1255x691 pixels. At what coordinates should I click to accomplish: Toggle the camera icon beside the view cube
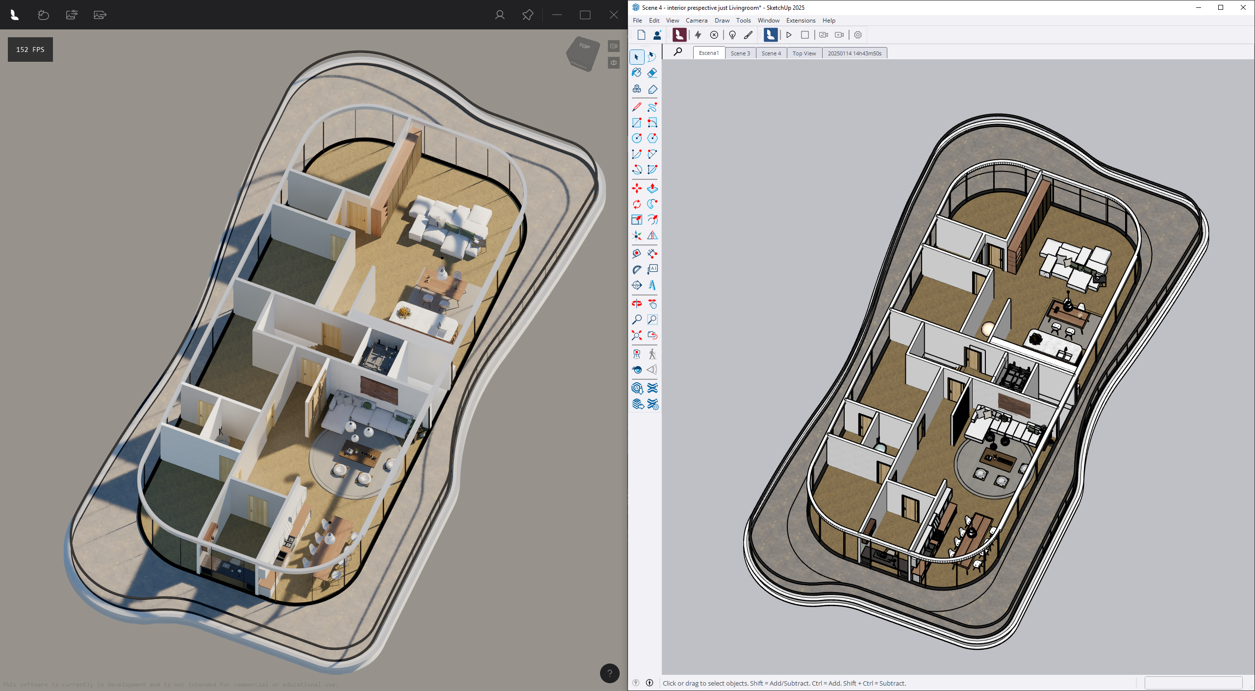tap(613, 46)
